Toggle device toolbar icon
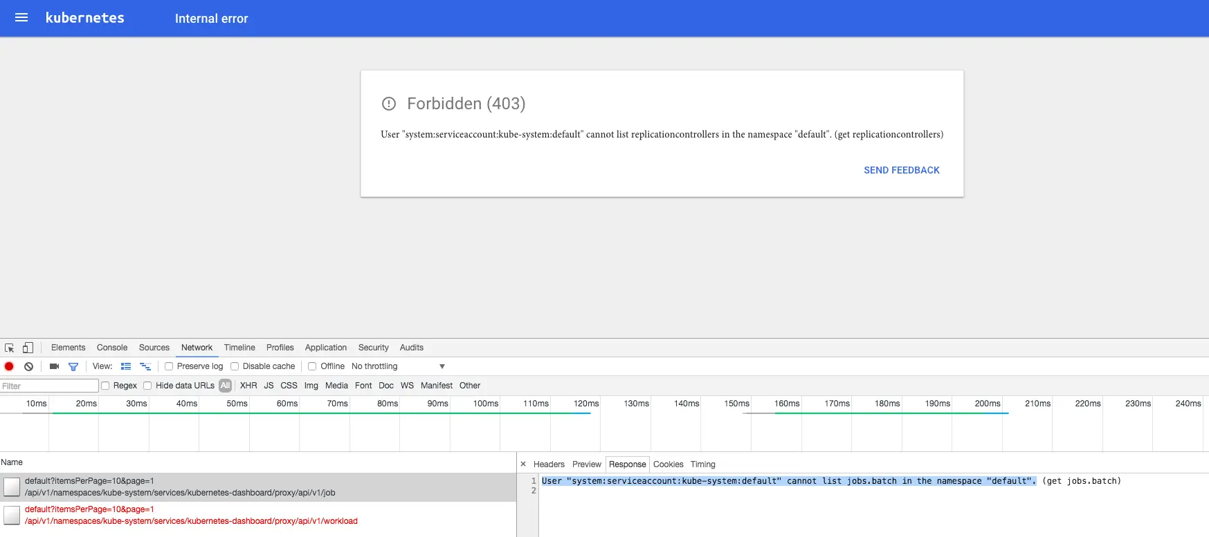1209x537 pixels. pyautogui.click(x=28, y=348)
